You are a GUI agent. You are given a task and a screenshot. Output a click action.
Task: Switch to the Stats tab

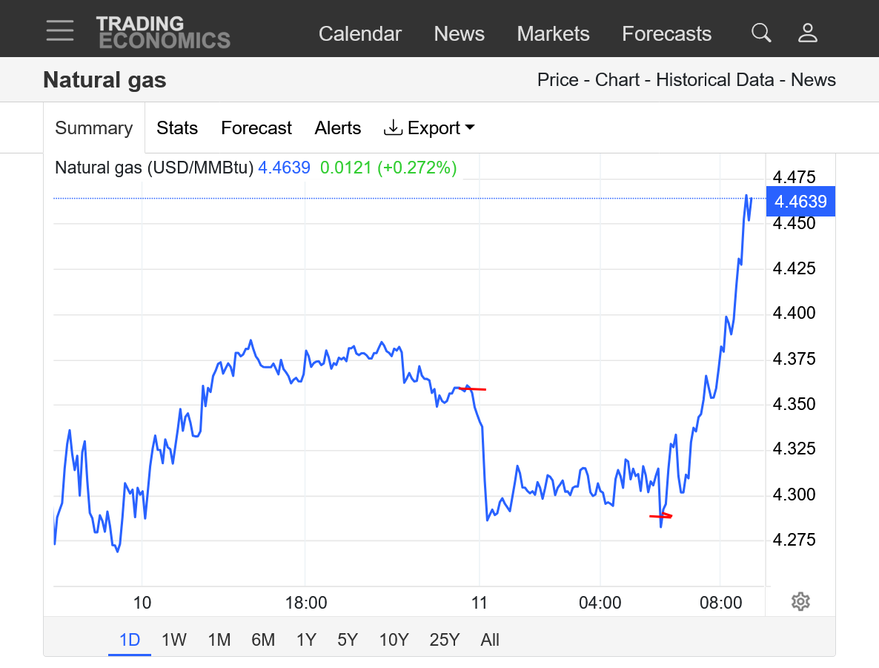click(177, 128)
